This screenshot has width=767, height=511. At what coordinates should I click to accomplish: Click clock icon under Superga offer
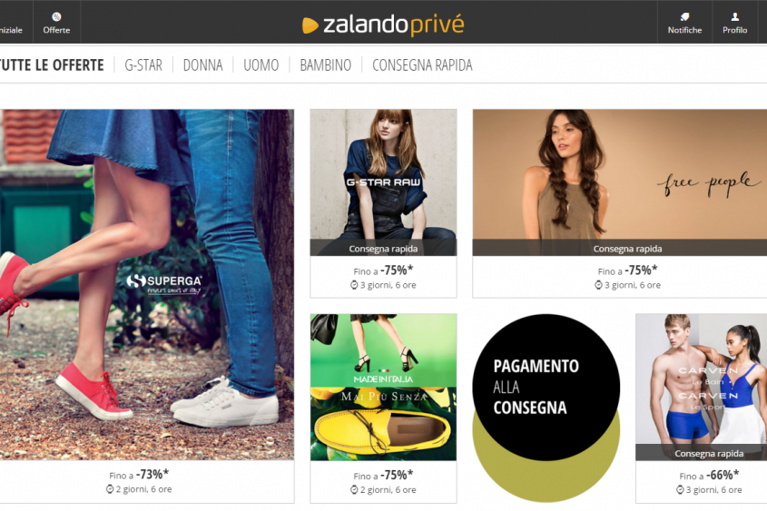(110, 489)
